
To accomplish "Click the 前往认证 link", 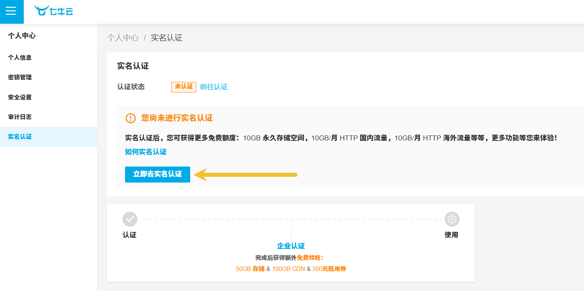I will click(214, 87).
